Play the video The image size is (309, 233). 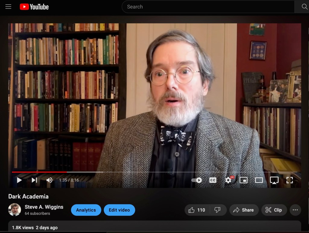(x=19, y=180)
